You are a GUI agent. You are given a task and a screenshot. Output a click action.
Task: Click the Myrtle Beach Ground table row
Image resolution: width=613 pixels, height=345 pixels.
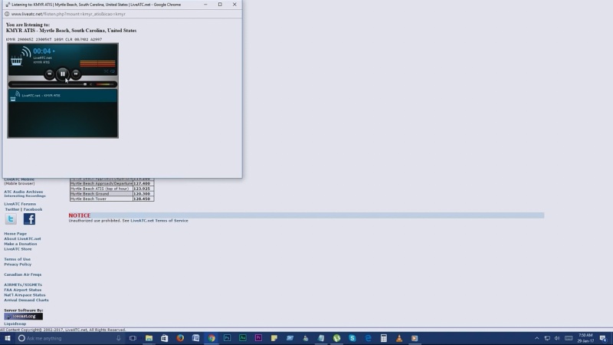112,194
